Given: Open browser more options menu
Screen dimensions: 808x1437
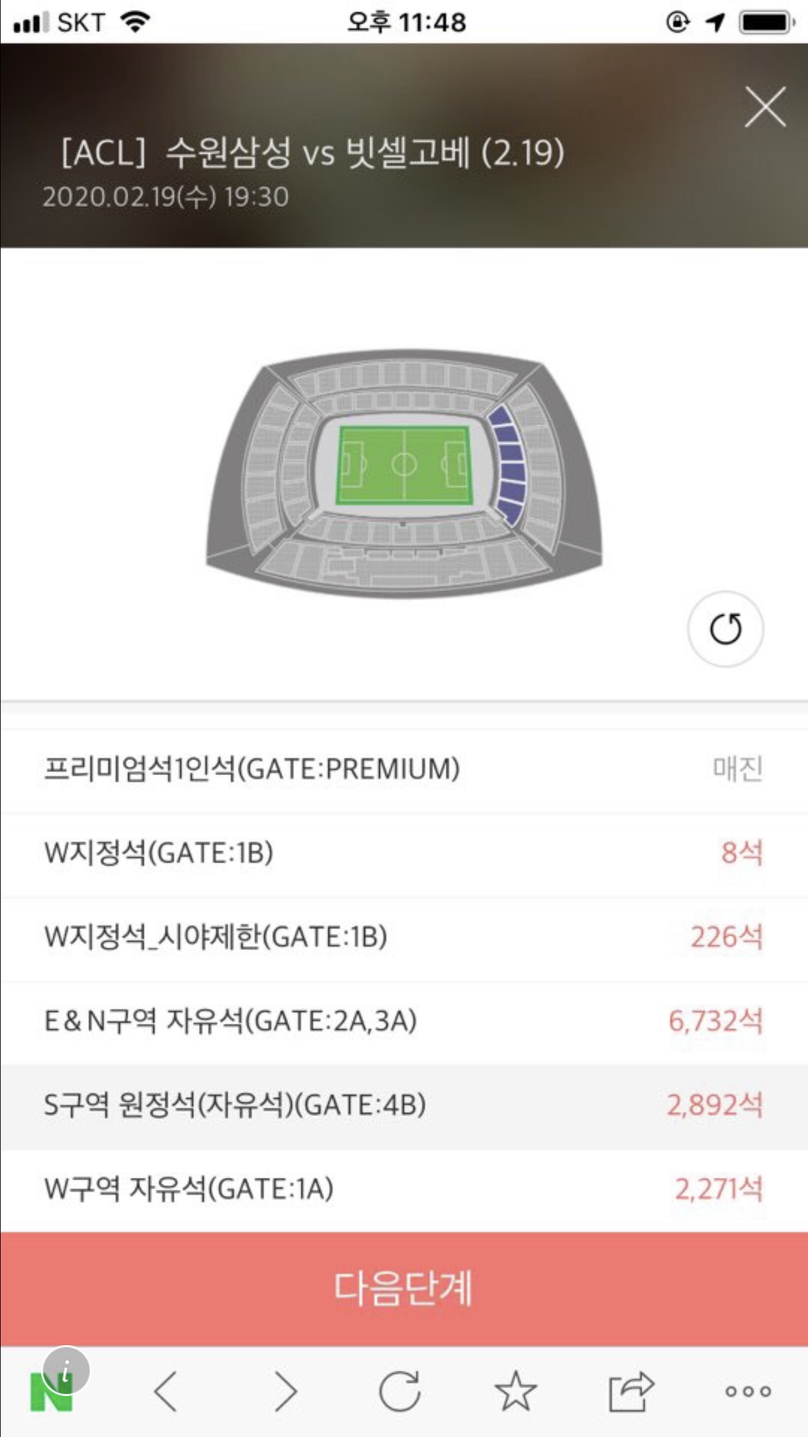Looking at the screenshot, I should pyautogui.click(x=748, y=1391).
